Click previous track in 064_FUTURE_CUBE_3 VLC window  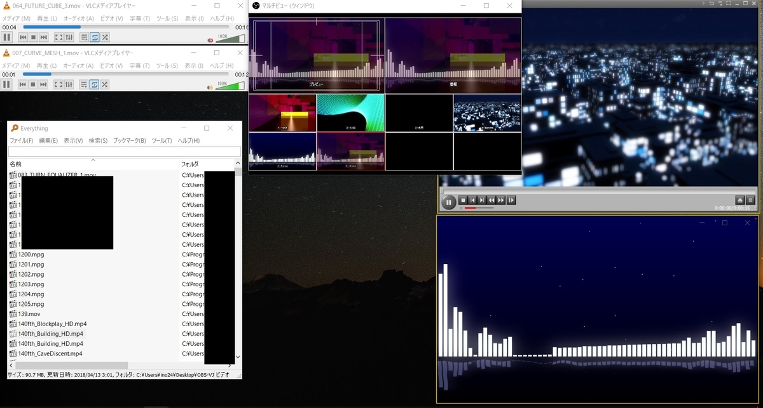pyautogui.click(x=22, y=38)
